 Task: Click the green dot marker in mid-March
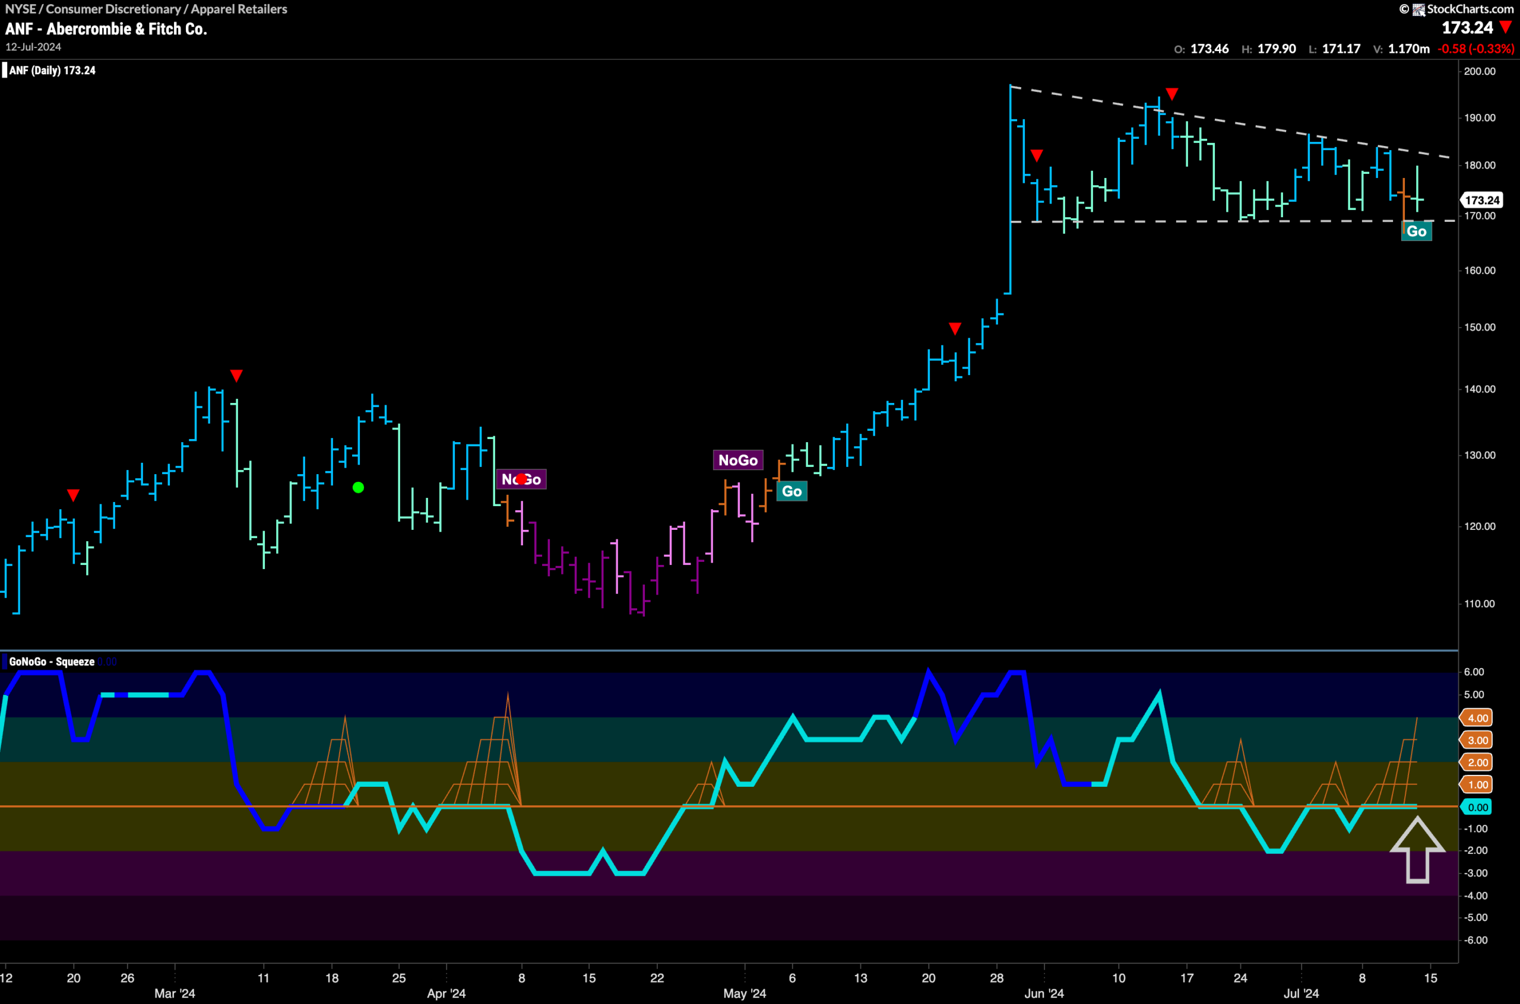pyautogui.click(x=358, y=487)
